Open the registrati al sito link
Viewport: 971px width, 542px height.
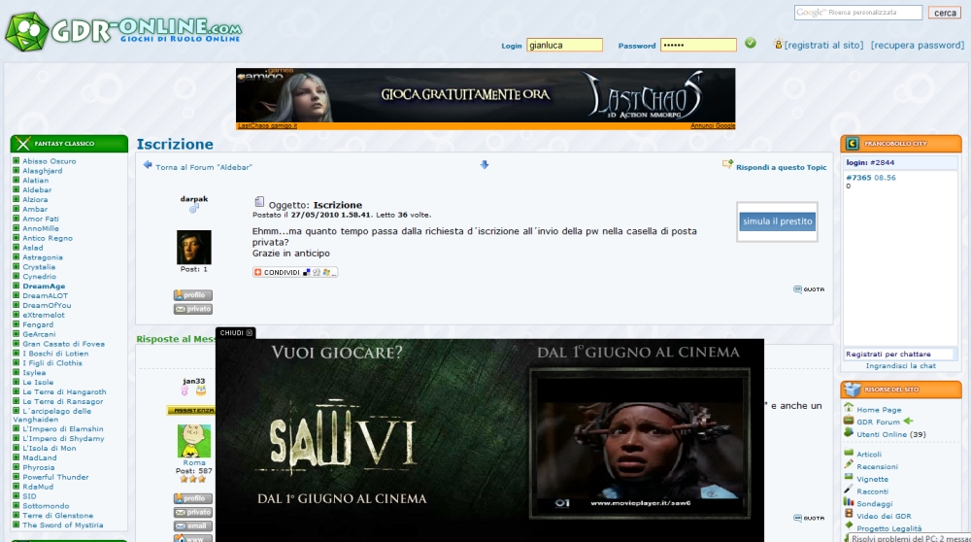click(823, 46)
